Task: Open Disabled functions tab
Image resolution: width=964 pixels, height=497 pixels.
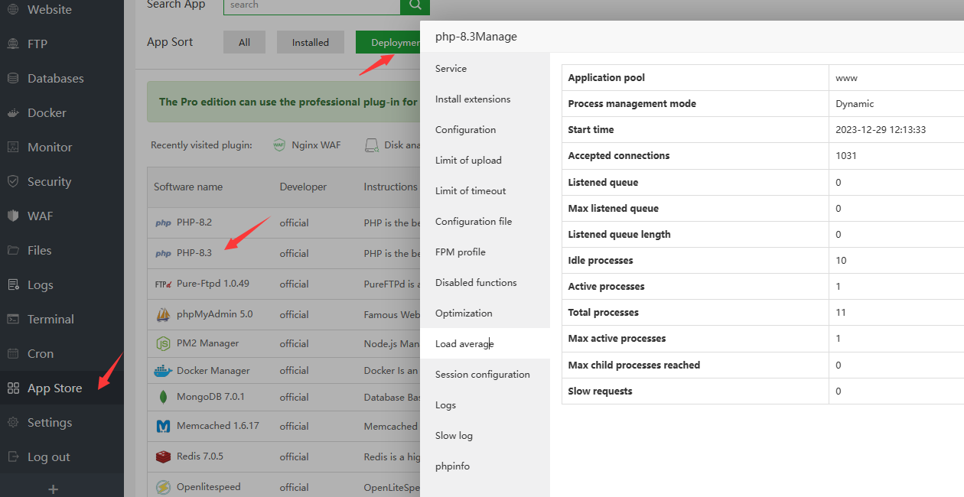Action: (485, 283)
